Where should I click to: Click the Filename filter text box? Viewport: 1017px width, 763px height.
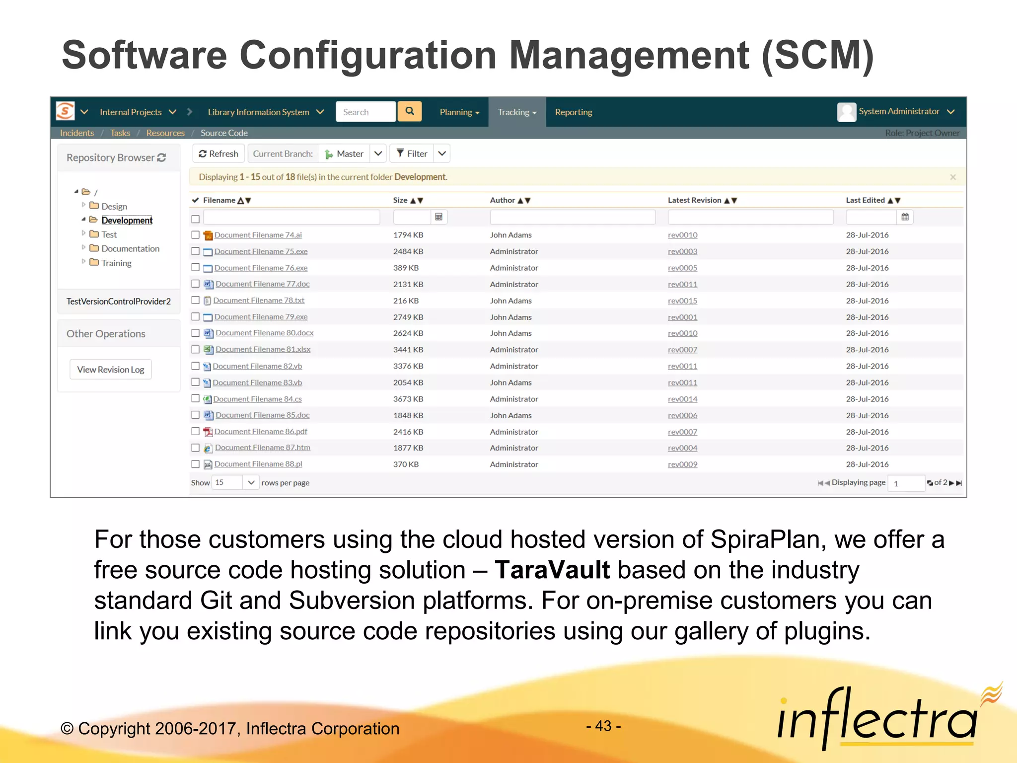[291, 217]
